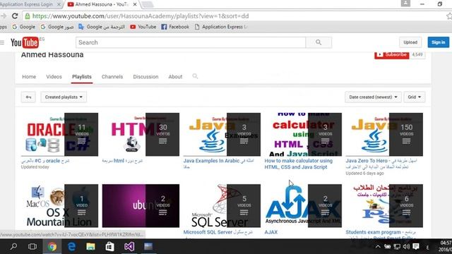Image resolution: width=452 pixels, height=254 pixels.
Task: Open Students exam program thumbnail
Action: (384, 206)
